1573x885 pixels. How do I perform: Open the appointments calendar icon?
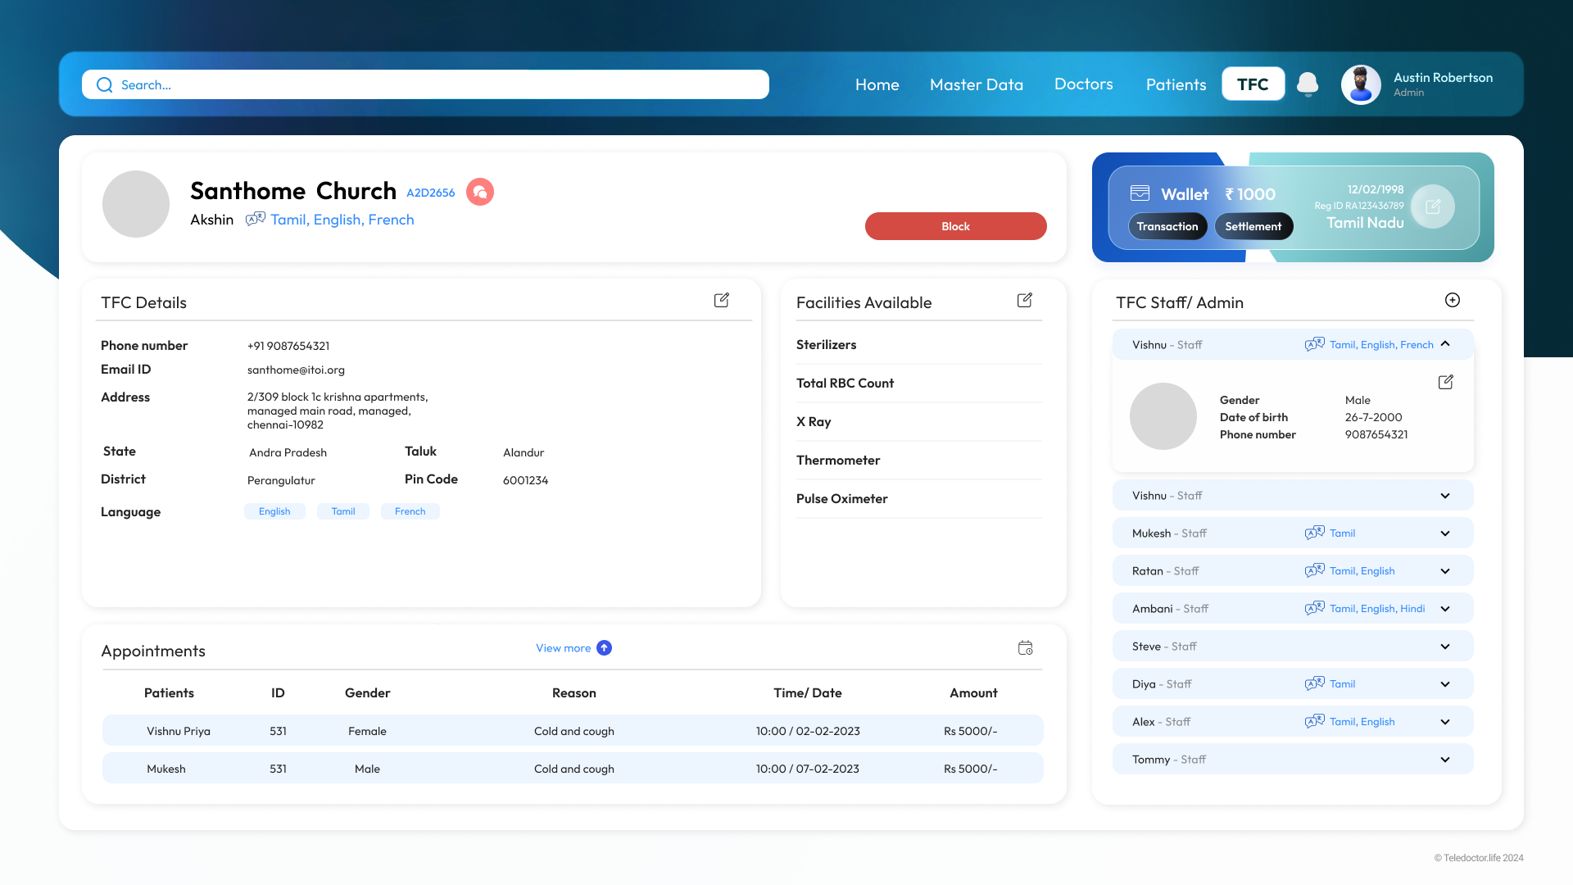click(1026, 648)
